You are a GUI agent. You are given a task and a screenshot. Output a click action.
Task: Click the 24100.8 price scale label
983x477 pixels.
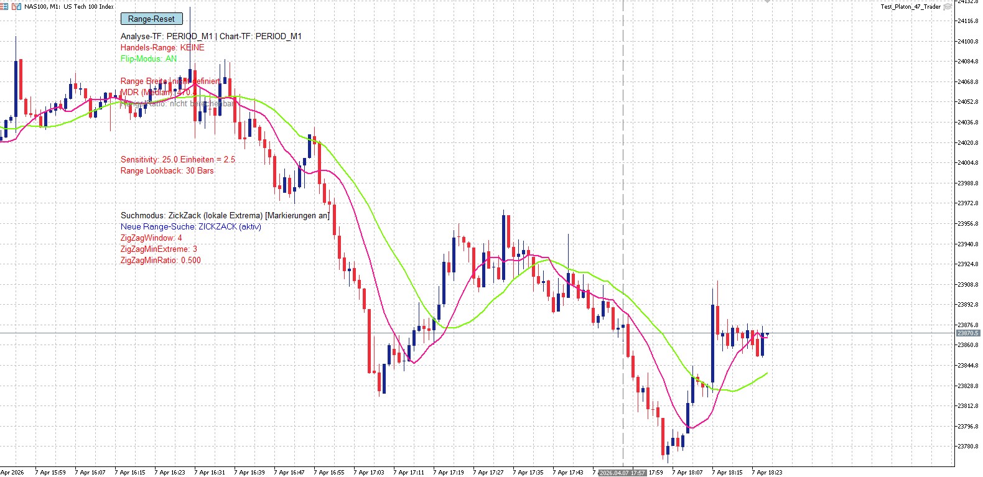pyautogui.click(x=967, y=41)
